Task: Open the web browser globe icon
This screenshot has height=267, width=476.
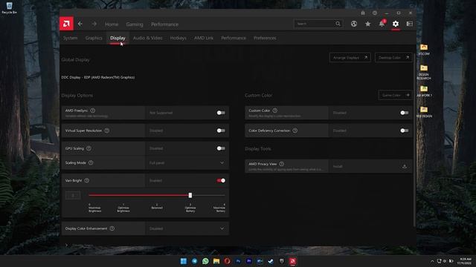Action: (x=354, y=24)
